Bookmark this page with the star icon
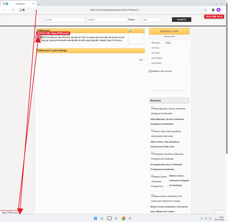Viewport: 228px width, 222px height. tap(205, 10)
